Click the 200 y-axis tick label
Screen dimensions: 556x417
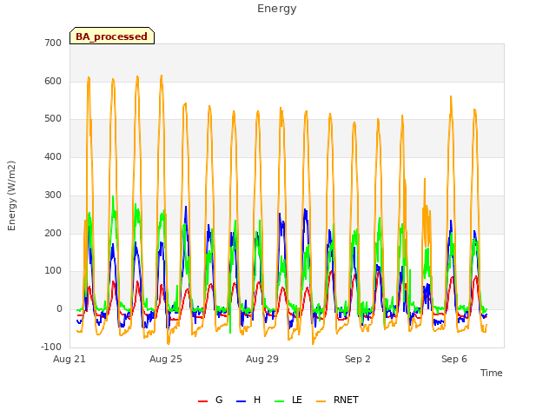pyautogui.click(x=53, y=234)
